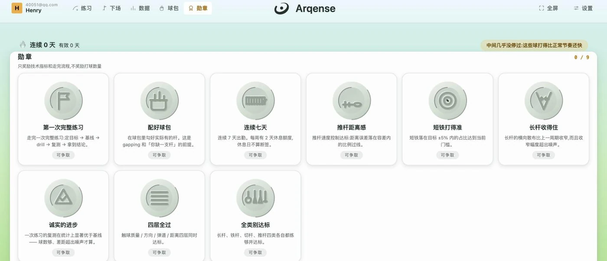Open 设置 settings
Image resolution: width=607 pixels, height=261 pixels.
[x=583, y=8]
